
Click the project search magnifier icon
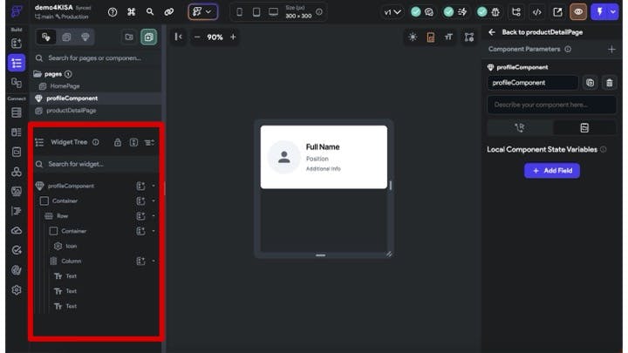[150, 12]
